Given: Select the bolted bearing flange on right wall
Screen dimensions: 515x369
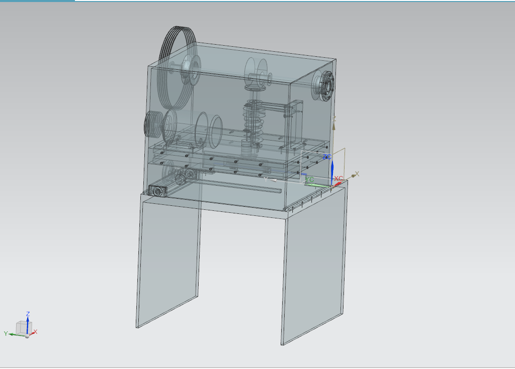Looking at the screenshot, I should click(326, 86).
